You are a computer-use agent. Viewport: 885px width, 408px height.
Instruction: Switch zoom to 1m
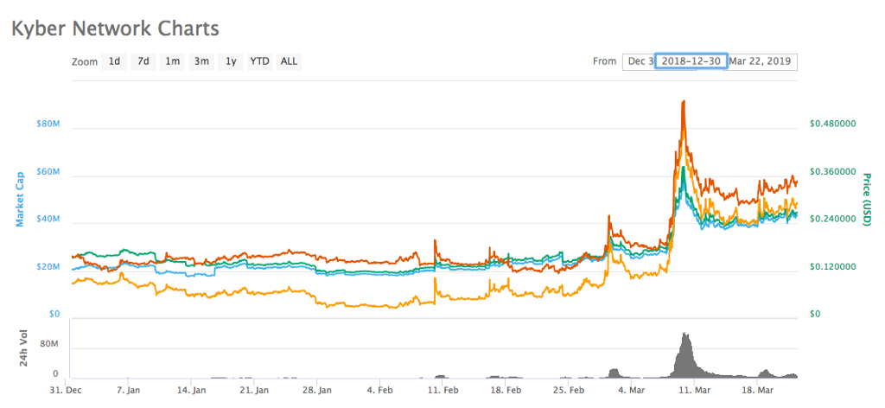click(x=173, y=61)
